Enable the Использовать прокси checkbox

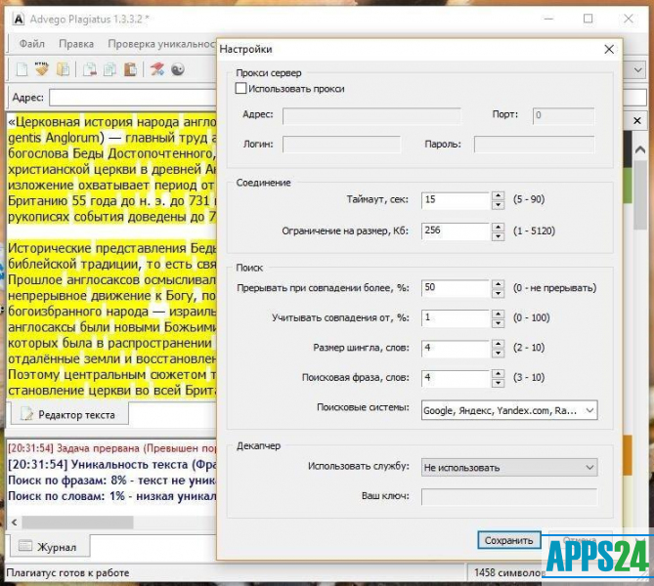(x=240, y=88)
